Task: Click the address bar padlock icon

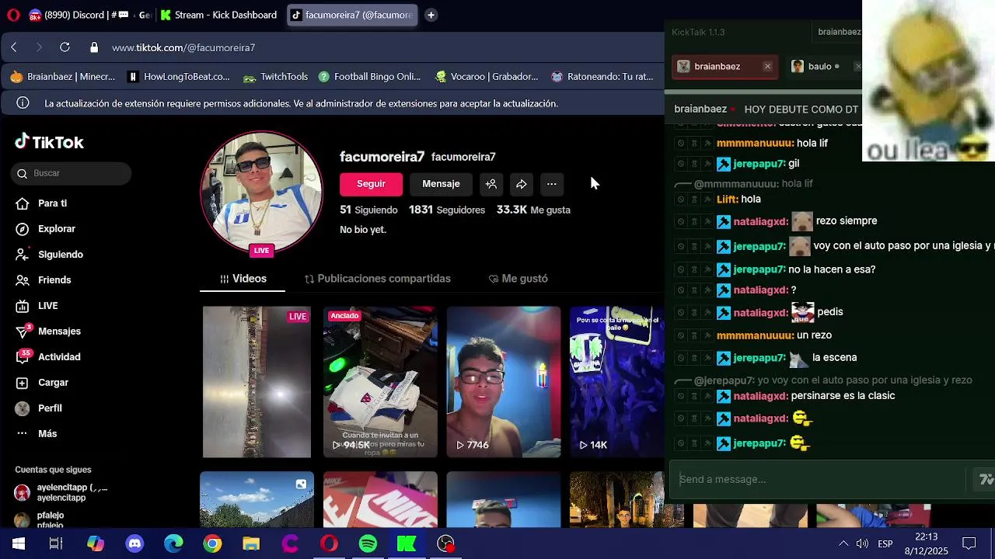Action: [x=94, y=47]
